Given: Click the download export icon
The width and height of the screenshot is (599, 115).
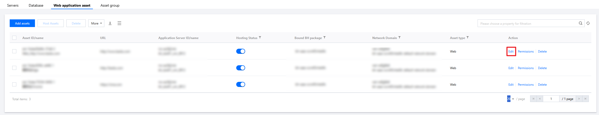Looking at the screenshot, I should coord(110,23).
